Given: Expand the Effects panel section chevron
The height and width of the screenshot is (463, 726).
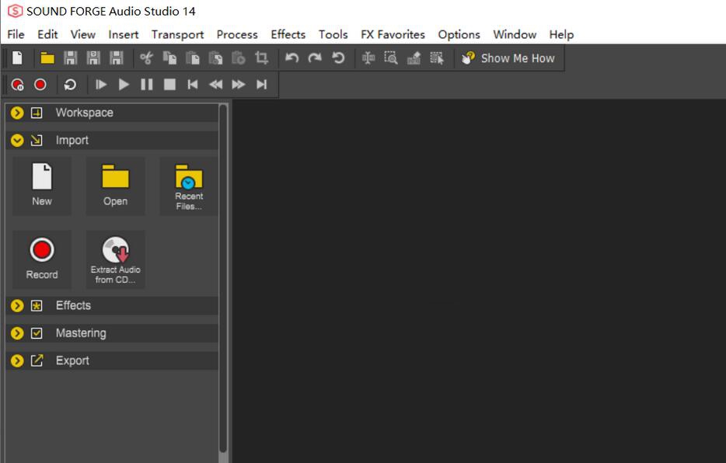Looking at the screenshot, I should tap(17, 306).
